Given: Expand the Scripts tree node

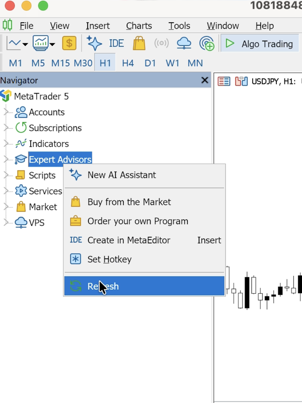Looking at the screenshot, I should 6,175.
